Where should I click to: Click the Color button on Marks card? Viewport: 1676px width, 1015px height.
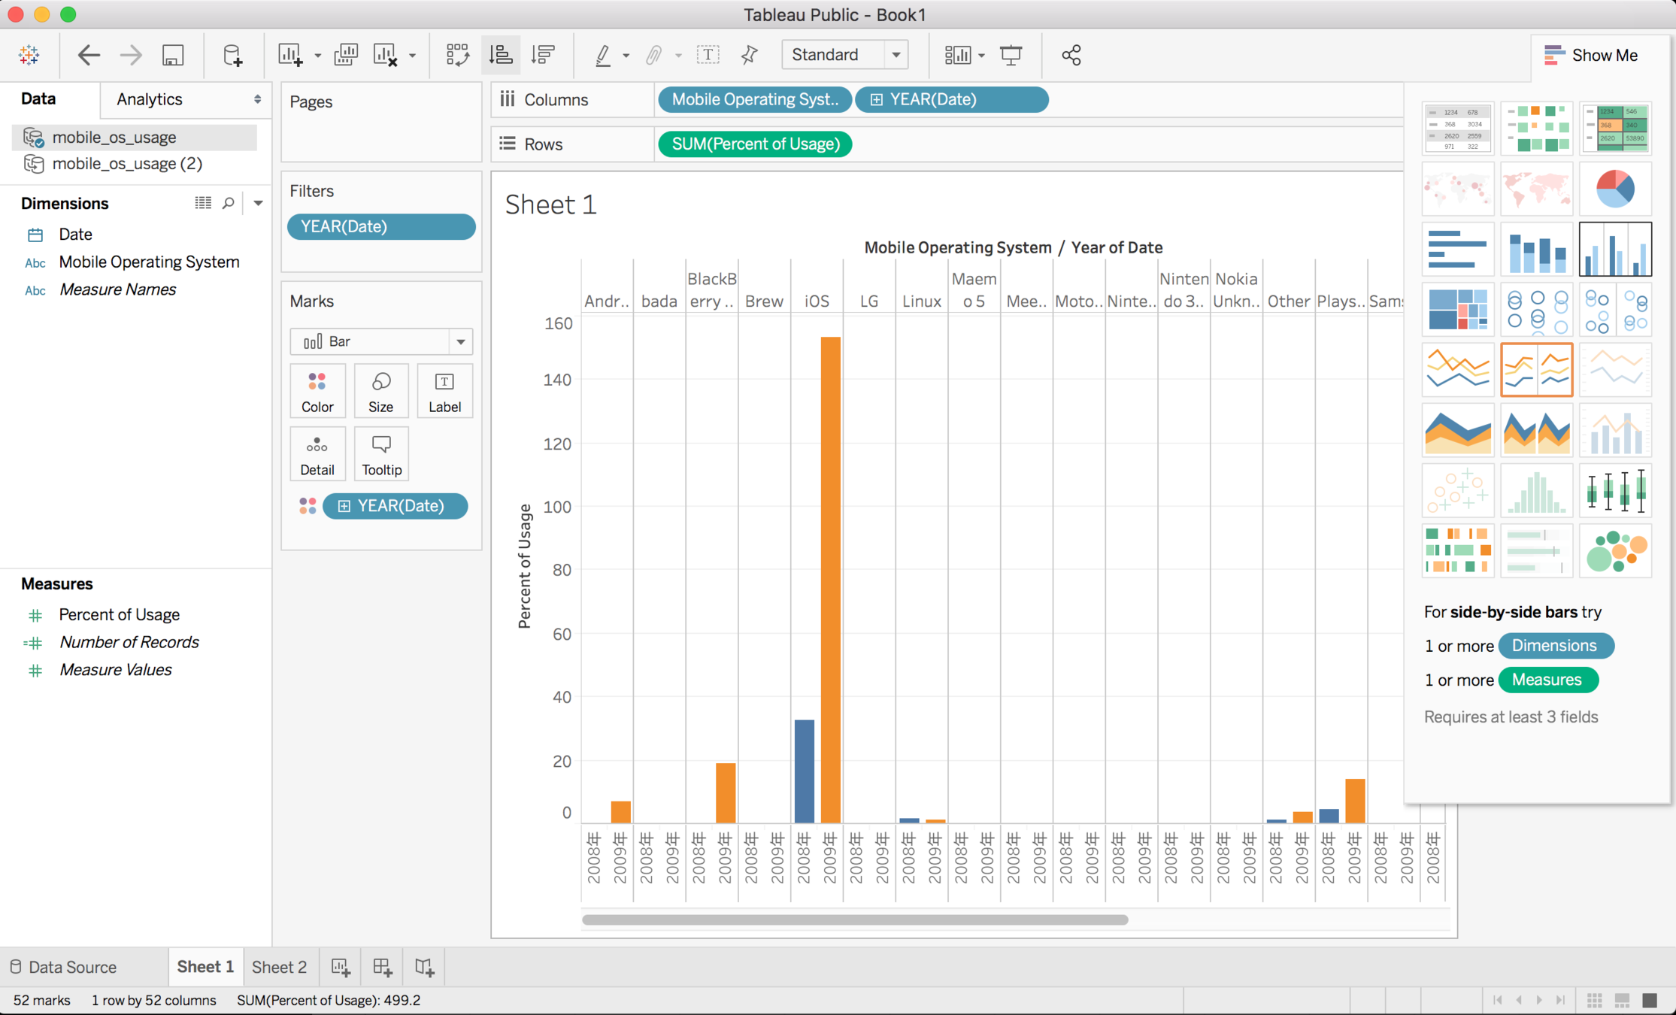point(317,391)
